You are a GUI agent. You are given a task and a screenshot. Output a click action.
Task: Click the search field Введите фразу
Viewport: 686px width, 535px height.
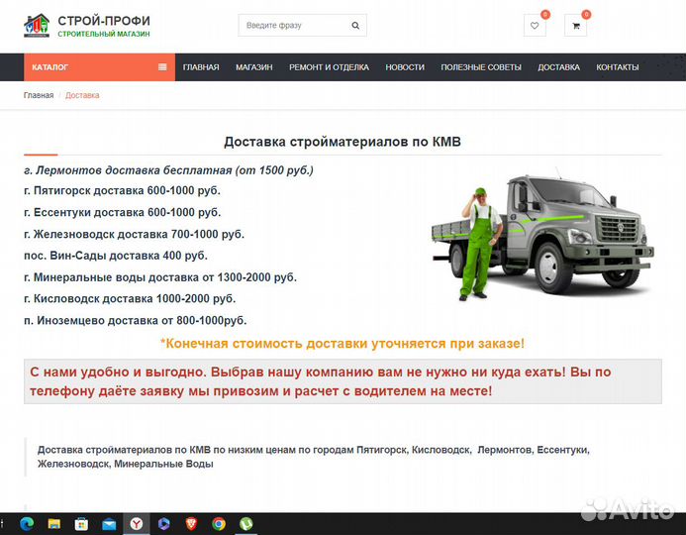point(295,26)
